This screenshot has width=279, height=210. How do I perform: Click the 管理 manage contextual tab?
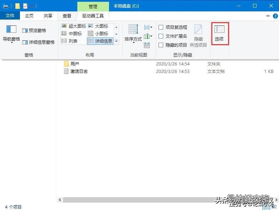93,6
